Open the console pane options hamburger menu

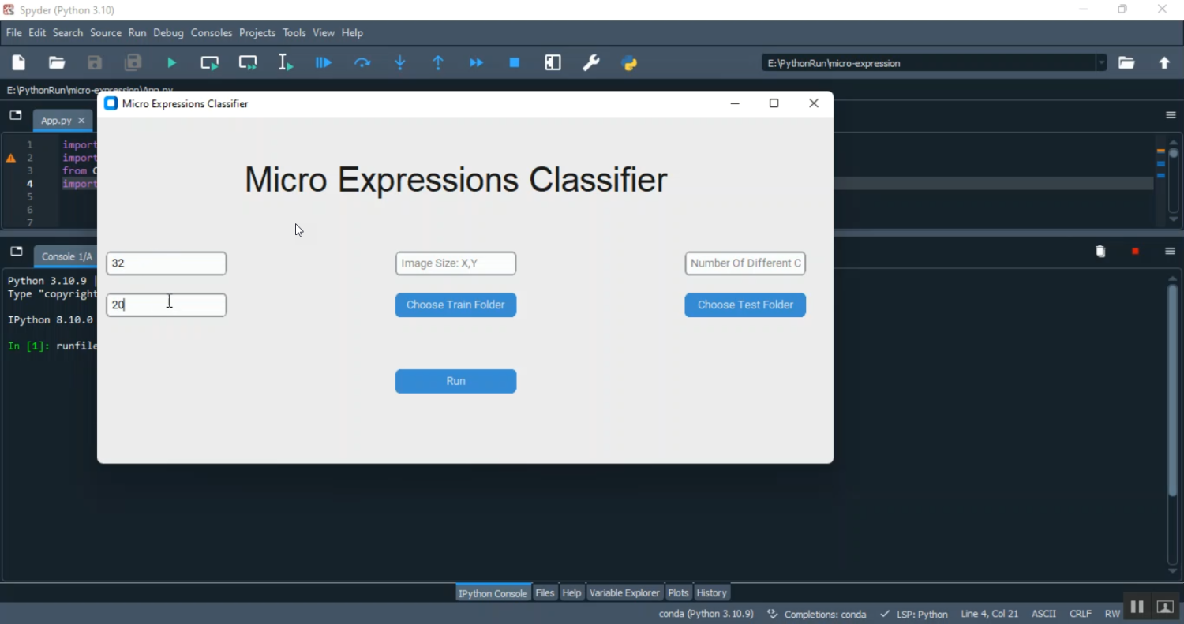[x=1170, y=252]
